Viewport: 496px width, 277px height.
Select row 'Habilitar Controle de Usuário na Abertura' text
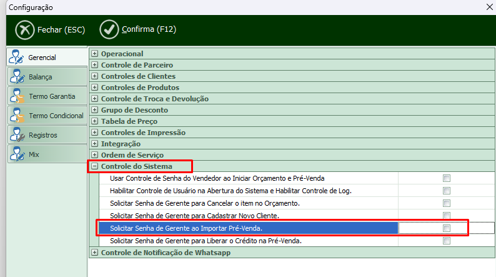[x=231, y=191]
